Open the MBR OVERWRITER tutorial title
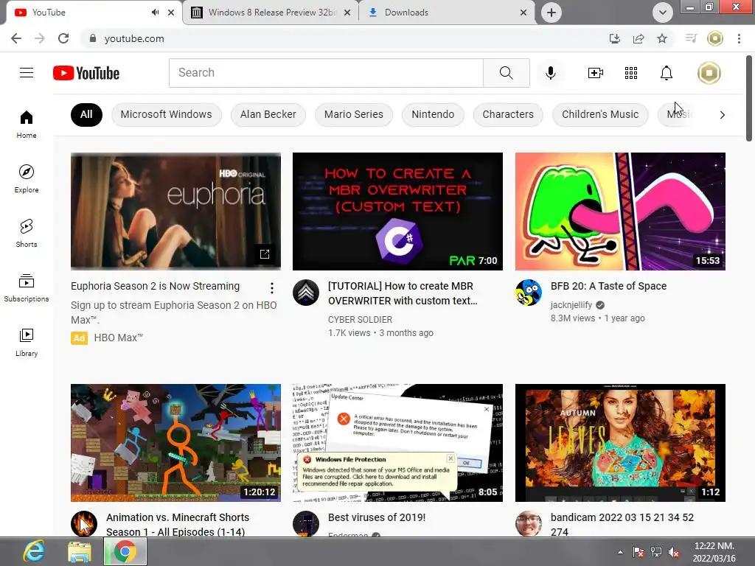This screenshot has height=566, width=755. (x=403, y=293)
